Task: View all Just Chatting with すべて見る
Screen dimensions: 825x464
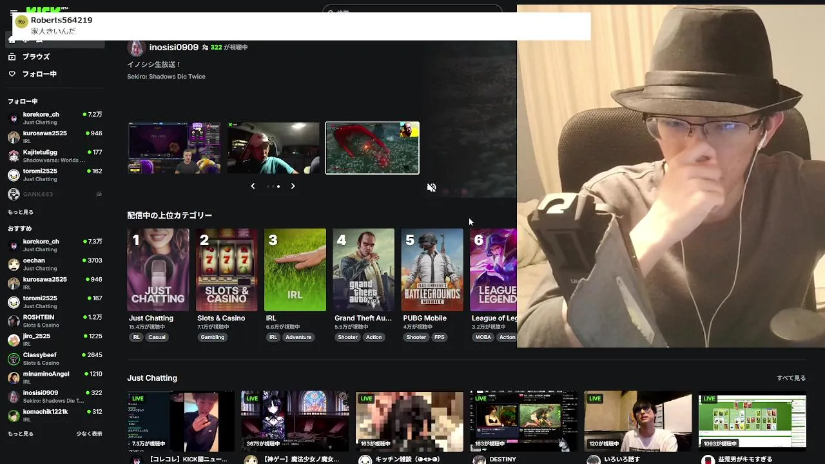Action: coord(791,378)
